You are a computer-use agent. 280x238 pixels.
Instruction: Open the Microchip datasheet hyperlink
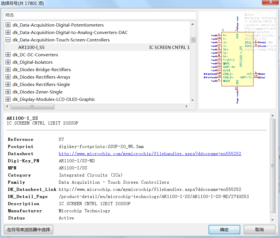[150, 154]
